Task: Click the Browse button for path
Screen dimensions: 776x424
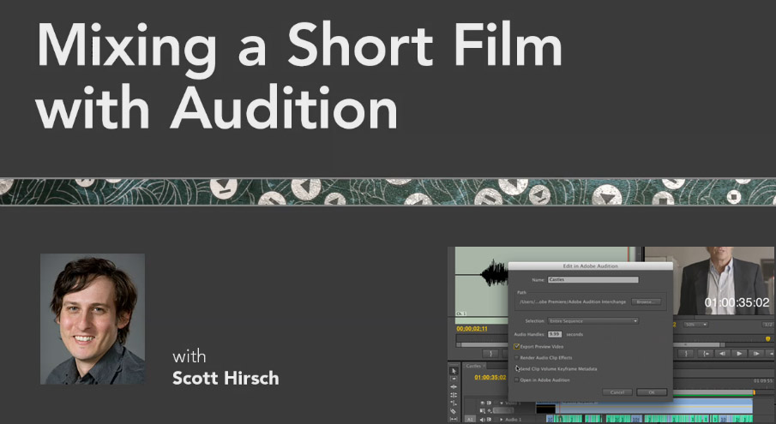Action: pos(646,302)
